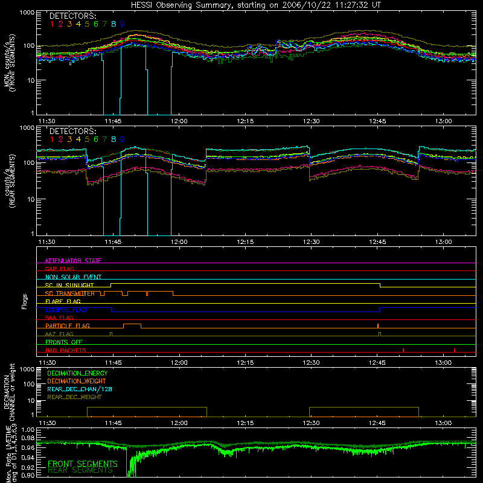
Task: Click the HESSI Observing Summary title text
Action: click(x=256, y=5)
